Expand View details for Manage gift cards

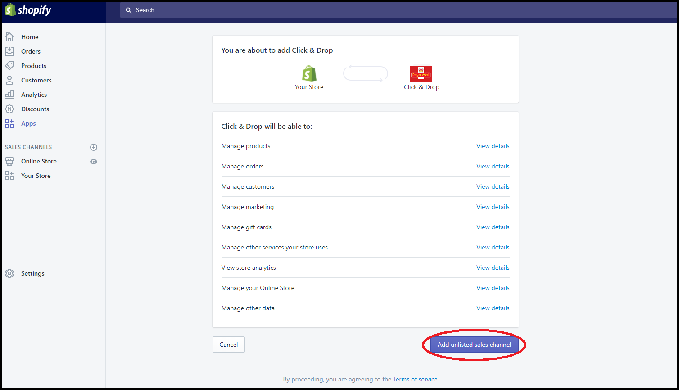(493, 227)
